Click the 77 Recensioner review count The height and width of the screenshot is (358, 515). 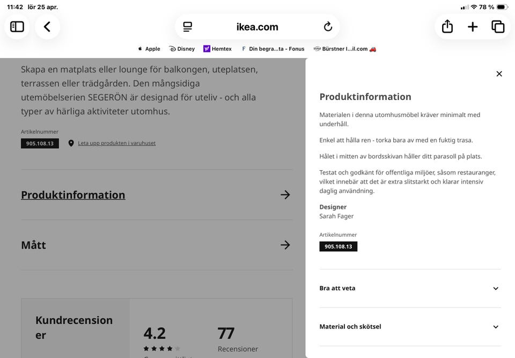(x=238, y=339)
